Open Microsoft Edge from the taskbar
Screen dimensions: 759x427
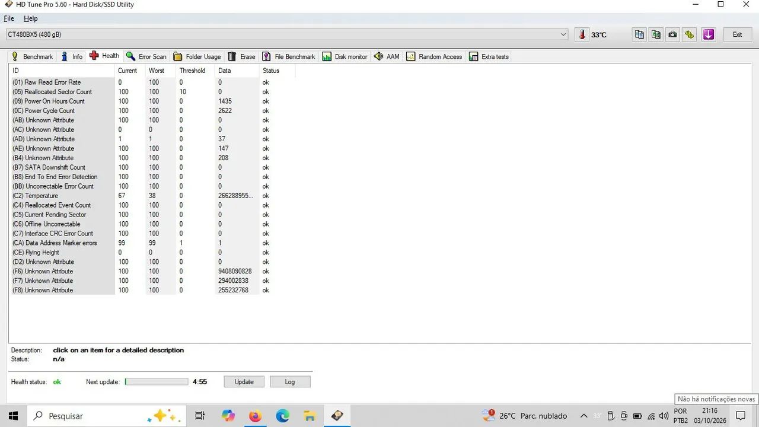tap(282, 416)
